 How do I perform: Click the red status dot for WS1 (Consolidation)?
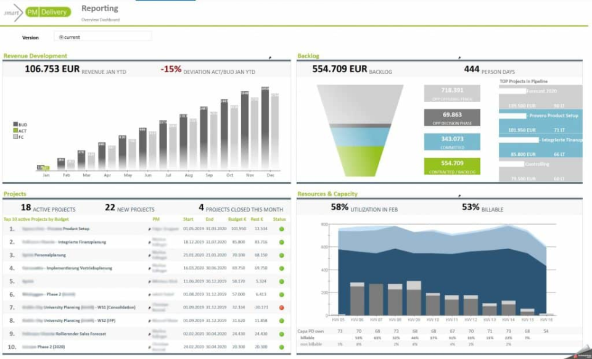click(282, 308)
